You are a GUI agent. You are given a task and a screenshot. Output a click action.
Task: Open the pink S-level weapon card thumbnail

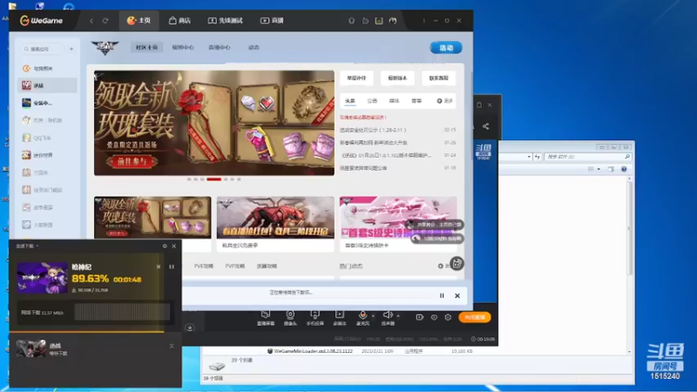(398, 217)
